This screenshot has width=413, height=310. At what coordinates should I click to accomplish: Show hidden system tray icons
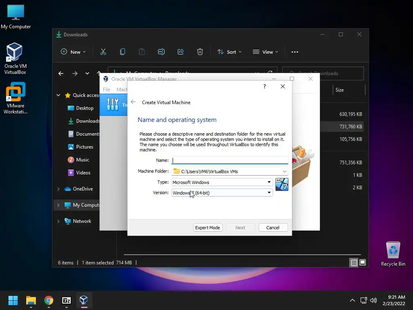coord(353,300)
